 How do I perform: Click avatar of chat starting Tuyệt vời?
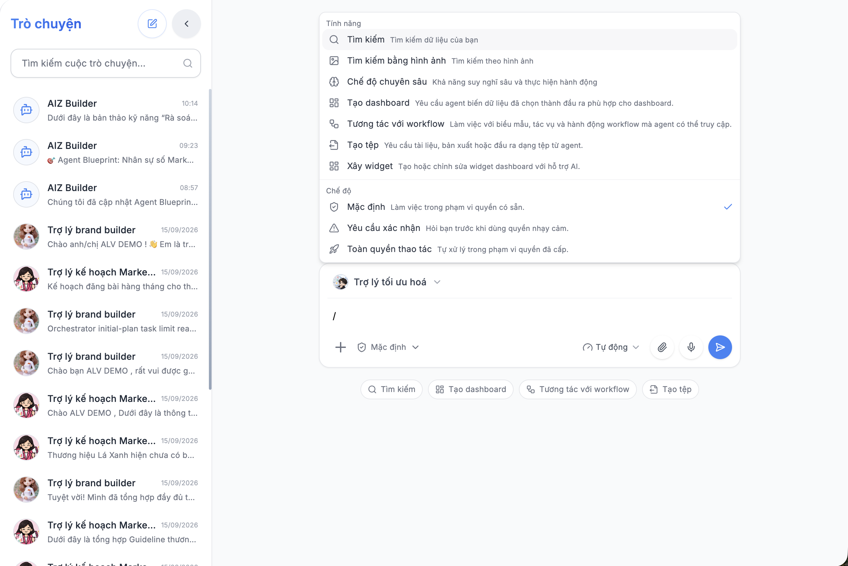(26, 490)
